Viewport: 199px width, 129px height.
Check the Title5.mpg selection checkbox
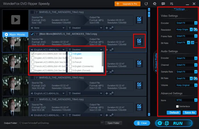tap(32, 78)
